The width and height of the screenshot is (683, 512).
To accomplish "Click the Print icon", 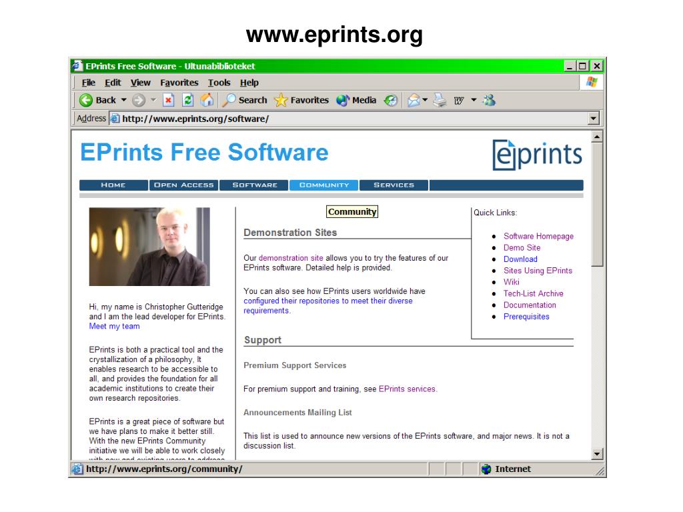I will [440, 100].
